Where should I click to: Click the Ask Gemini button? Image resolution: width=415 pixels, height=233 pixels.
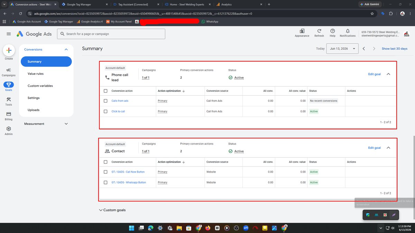(x=370, y=4)
